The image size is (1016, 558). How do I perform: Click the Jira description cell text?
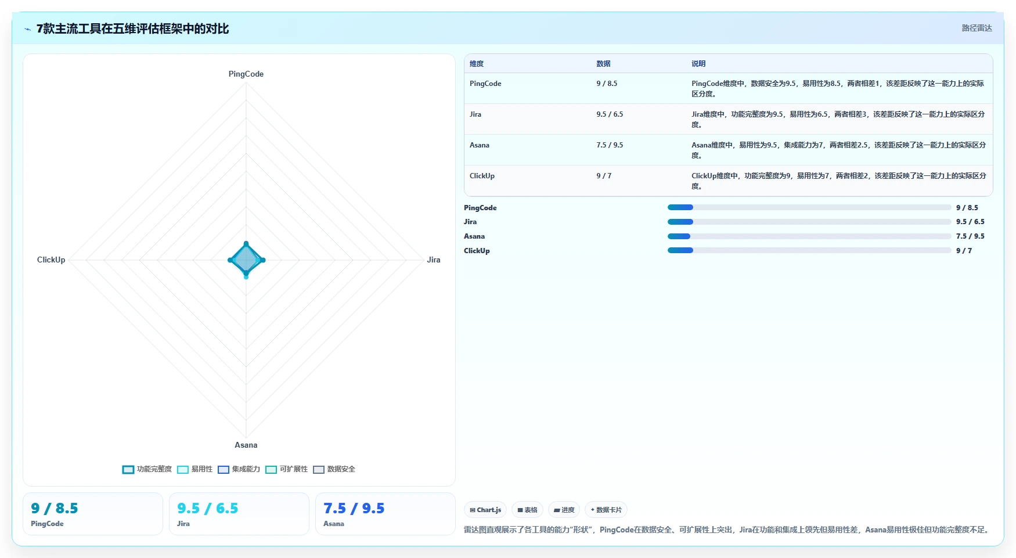tap(838, 120)
